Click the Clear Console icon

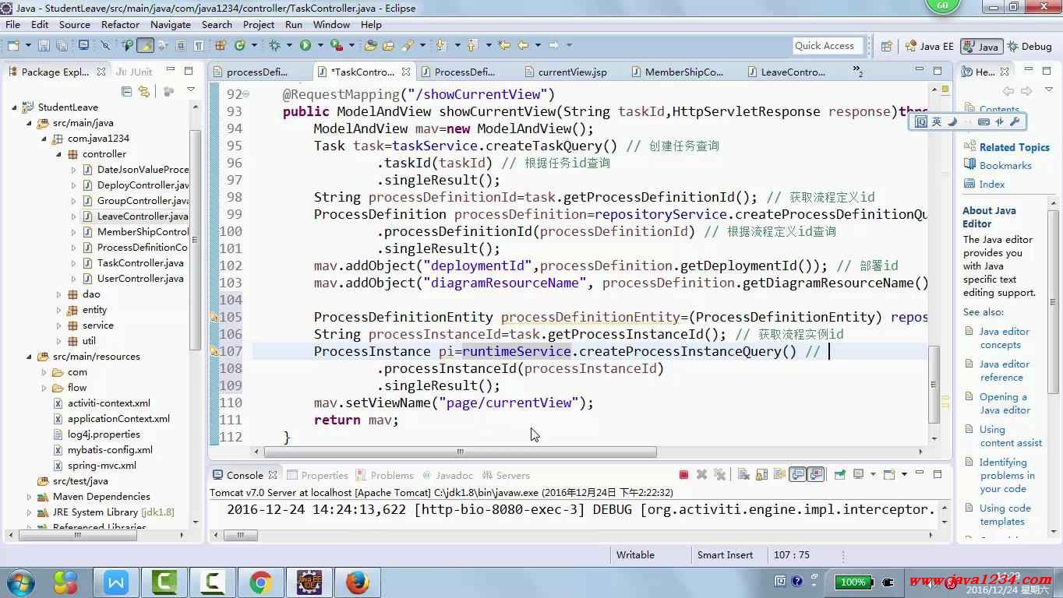[743, 474]
